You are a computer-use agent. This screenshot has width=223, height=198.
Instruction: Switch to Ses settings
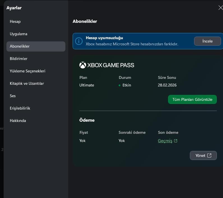36,96
